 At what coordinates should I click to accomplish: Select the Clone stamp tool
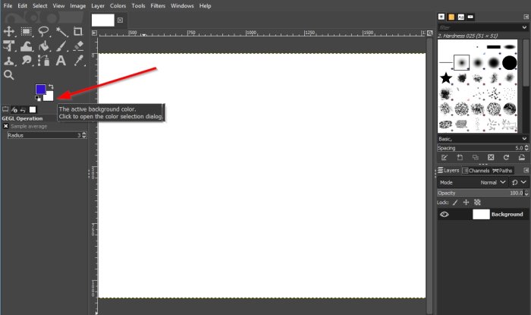pos(9,61)
